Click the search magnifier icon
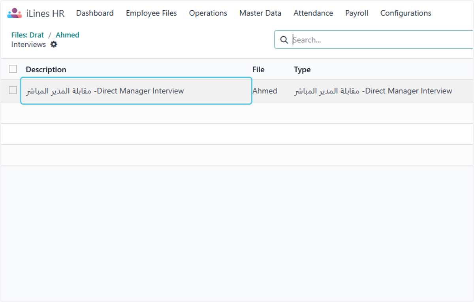The image size is (474, 302). pyautogui.click(x=284, y=40)
